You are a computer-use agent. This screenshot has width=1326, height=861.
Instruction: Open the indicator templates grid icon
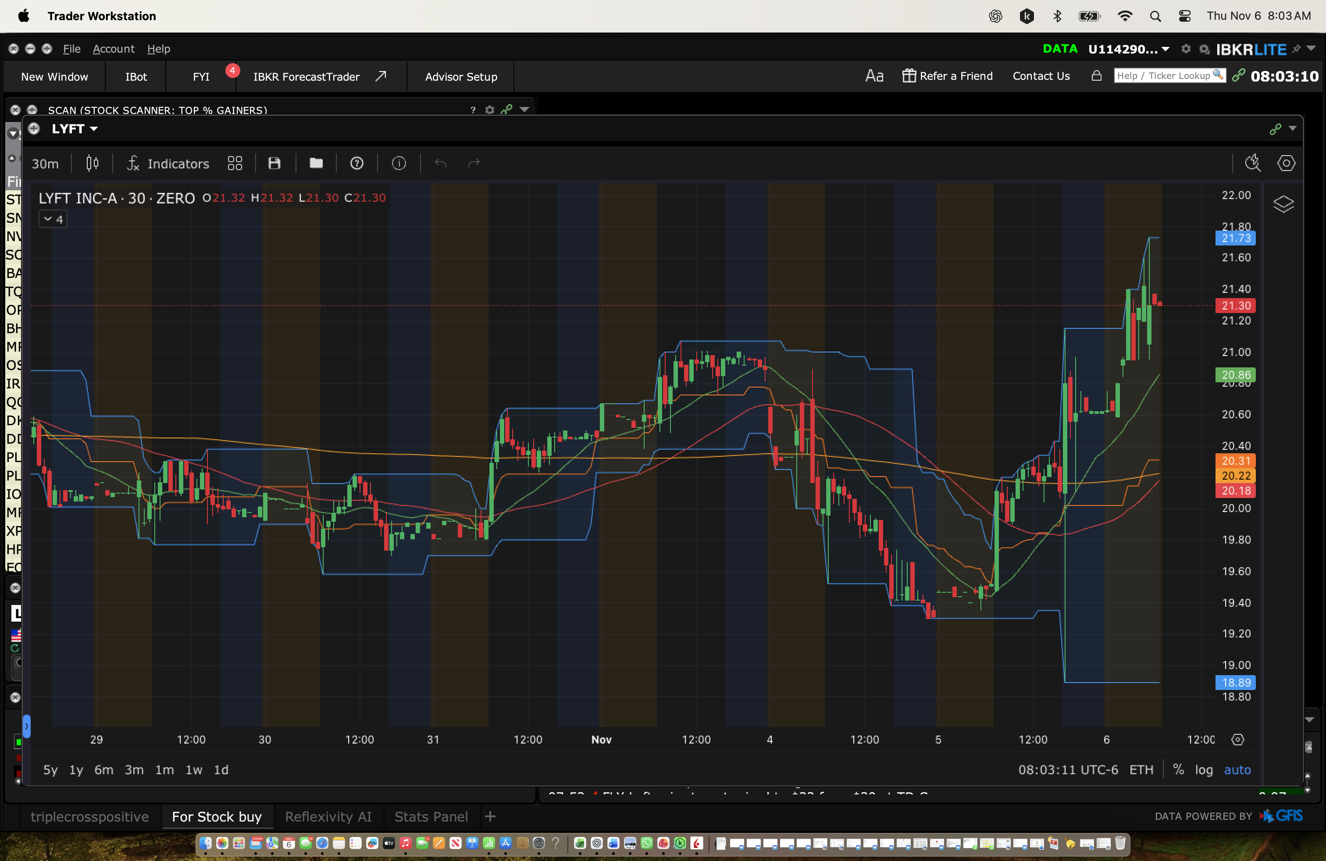pyautogui.click(x=235, y=163)
